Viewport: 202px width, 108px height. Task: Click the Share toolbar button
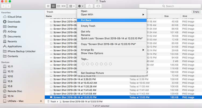coord(90,6)
